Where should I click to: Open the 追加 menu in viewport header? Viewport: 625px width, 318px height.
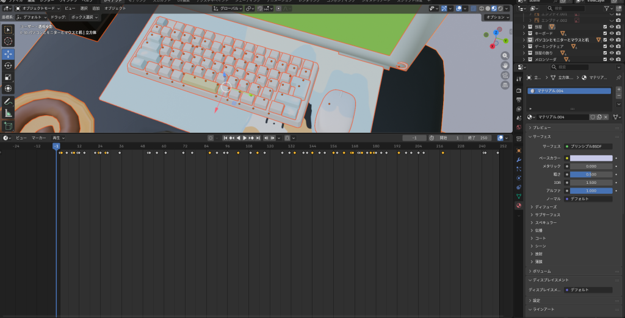[96, 9]
